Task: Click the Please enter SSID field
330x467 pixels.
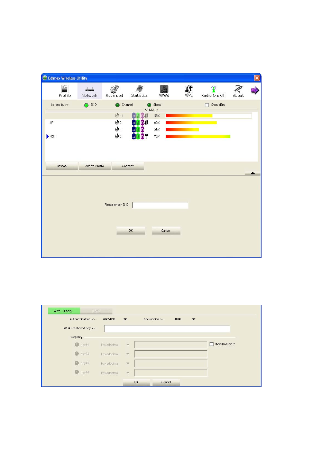Action: point(160,205)
